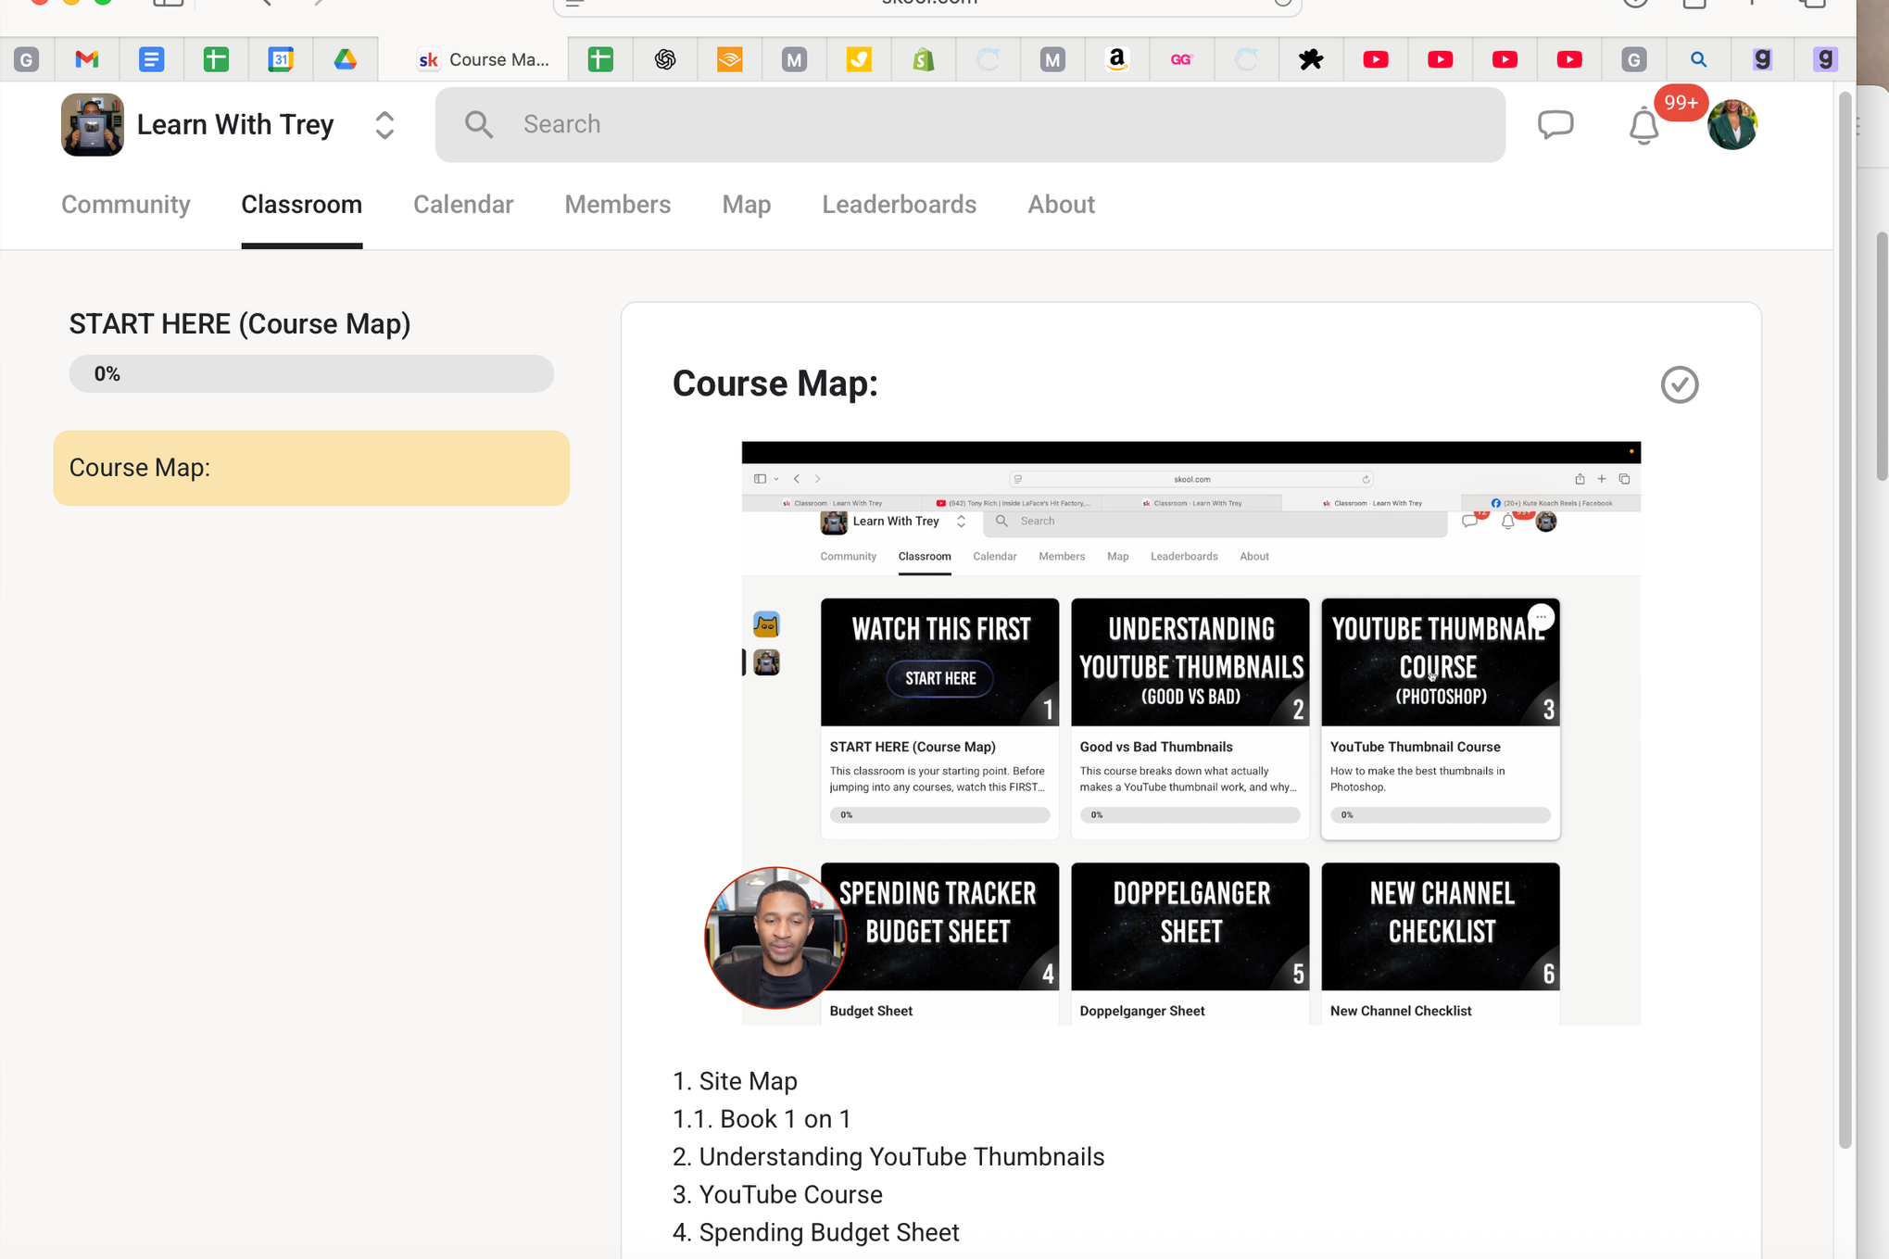The width and height of the screenshot is (1889, 1259).
Task: Open the Shopify bookmark tab
Action: tap(923, 59)
